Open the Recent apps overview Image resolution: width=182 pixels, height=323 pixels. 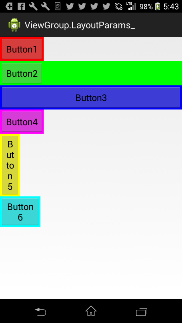coord(142,312)
